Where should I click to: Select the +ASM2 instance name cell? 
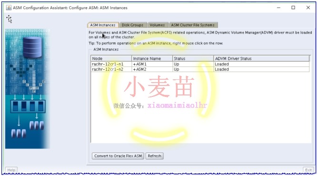pyautogui.click(x=152, y=69)
